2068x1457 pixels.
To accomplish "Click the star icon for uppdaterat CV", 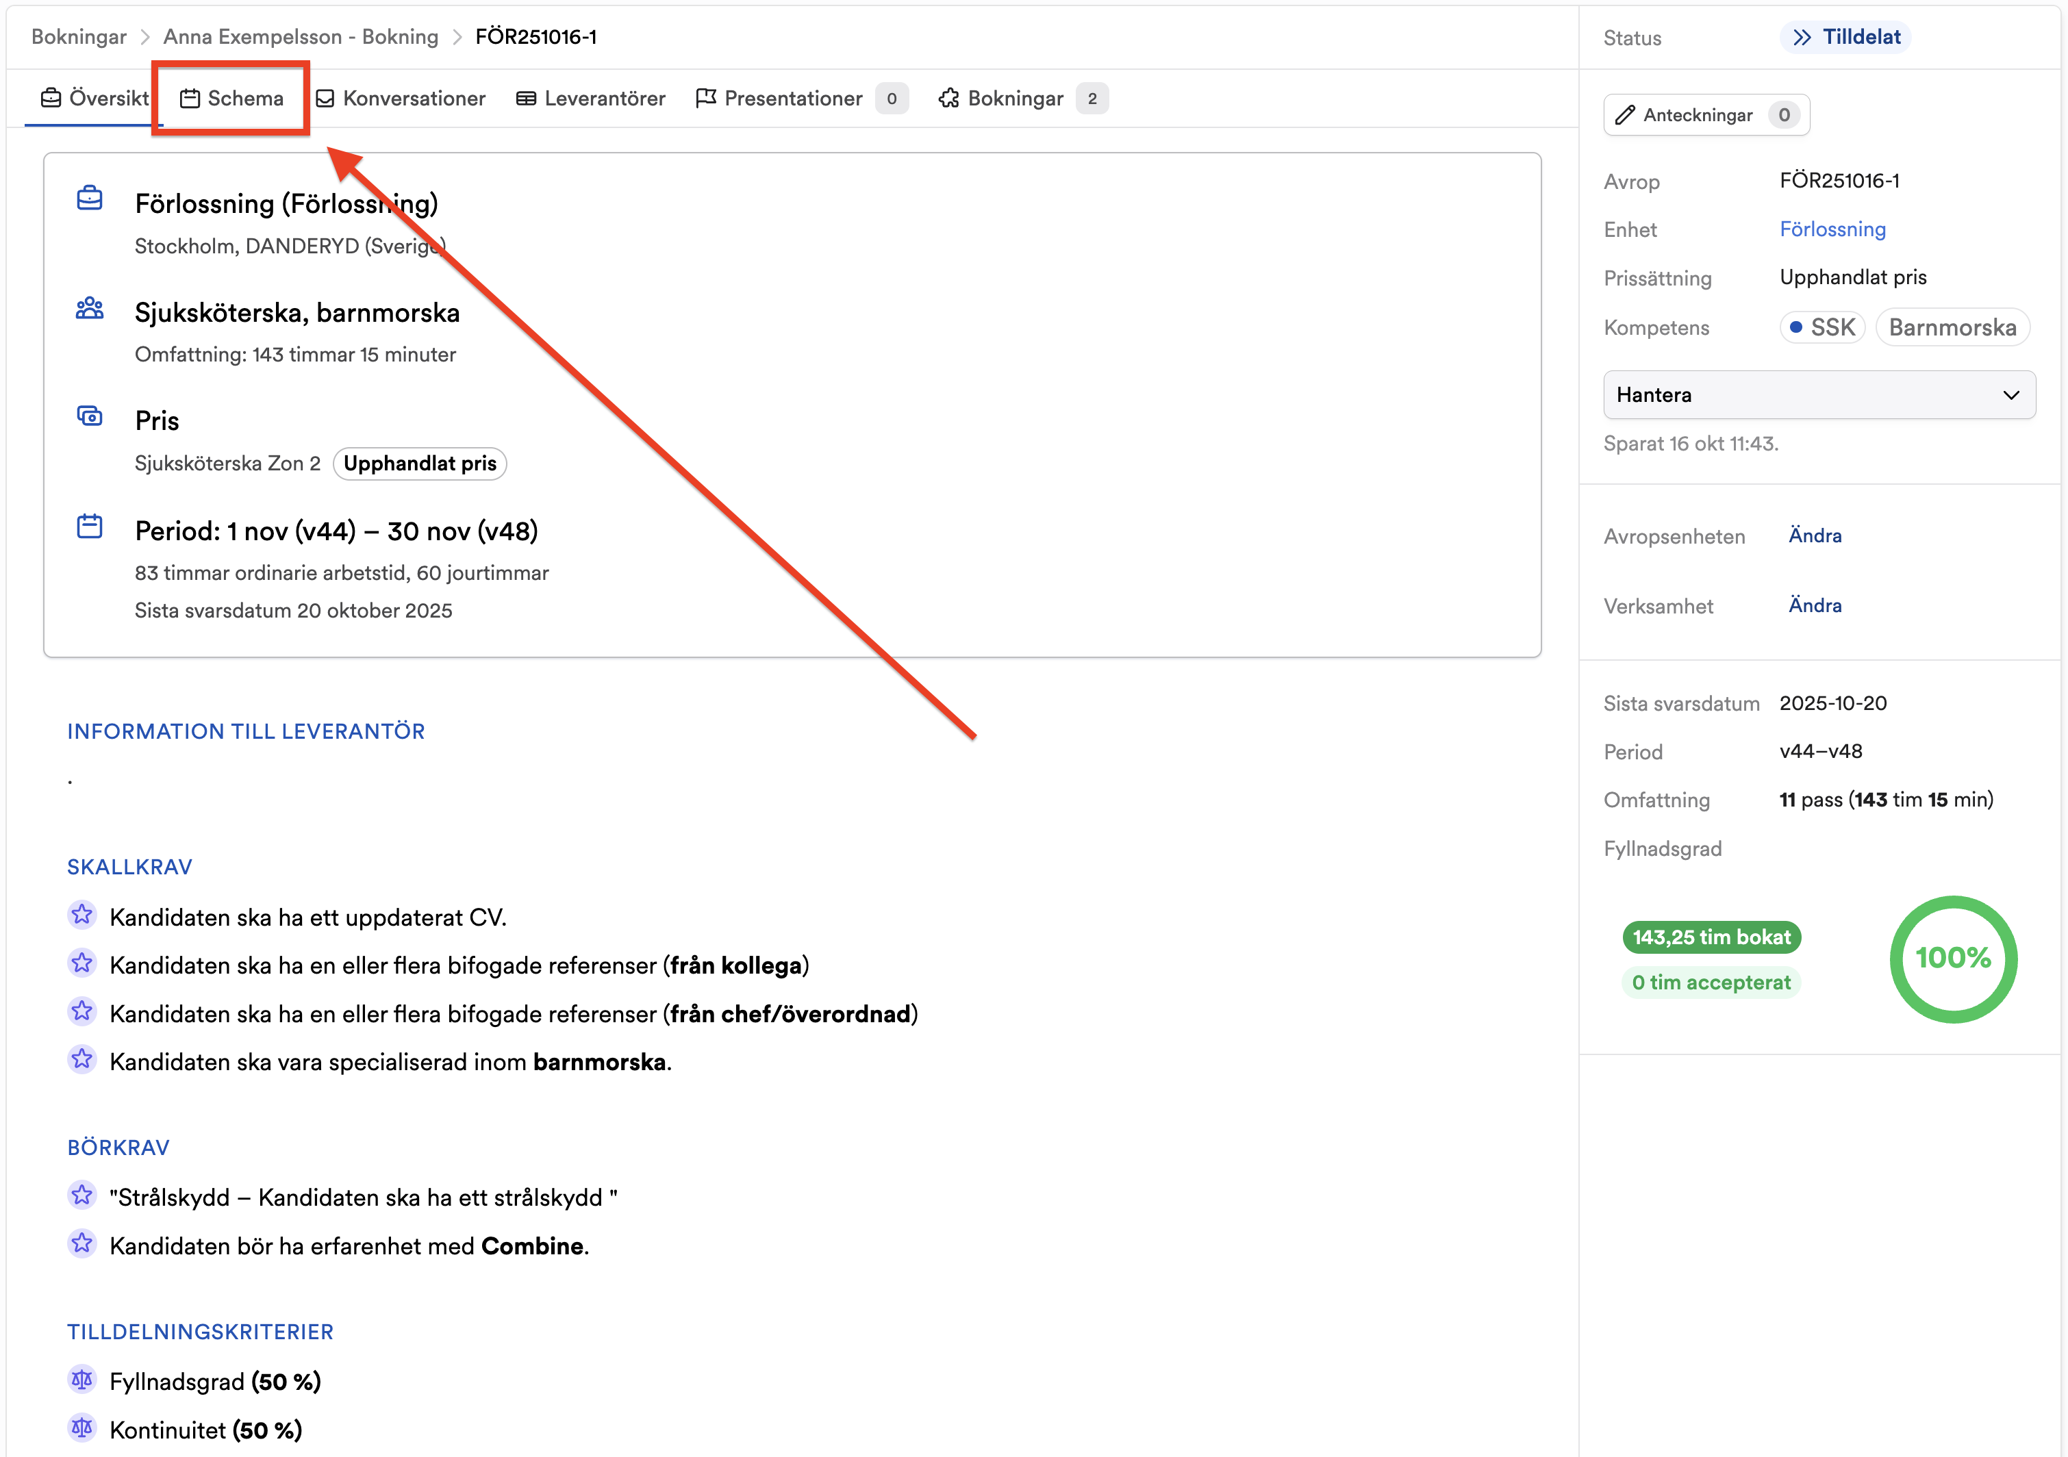I will point(82,915).
